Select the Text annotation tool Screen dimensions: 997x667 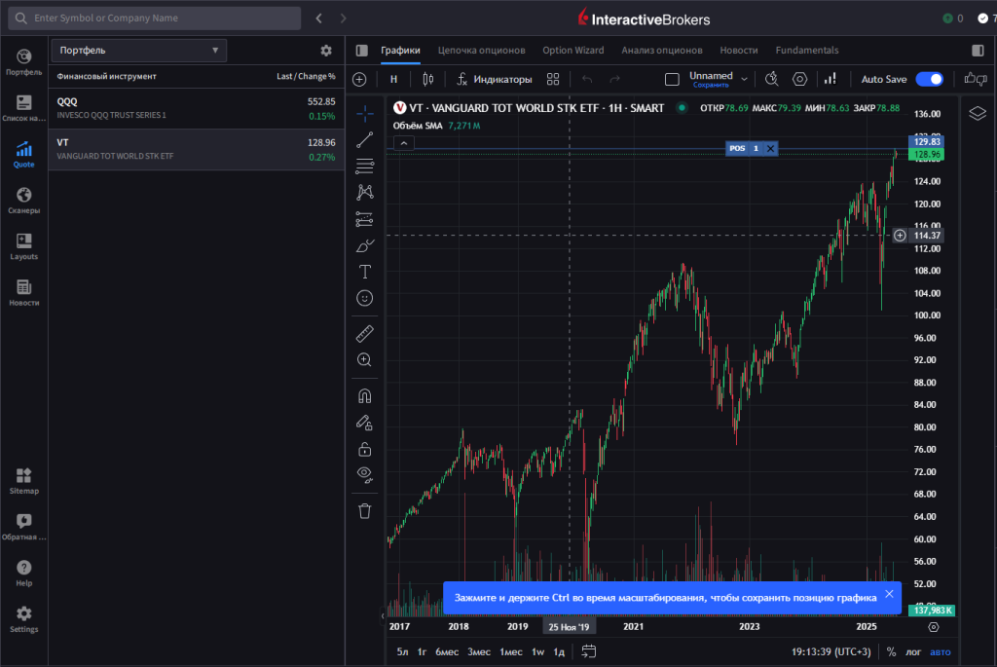click(365, 272)
